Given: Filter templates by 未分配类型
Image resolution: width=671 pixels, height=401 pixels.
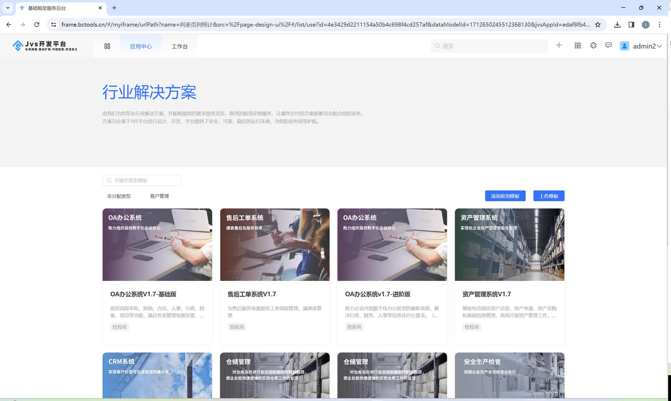Looking at the screenshot, I should coord(119,196).
